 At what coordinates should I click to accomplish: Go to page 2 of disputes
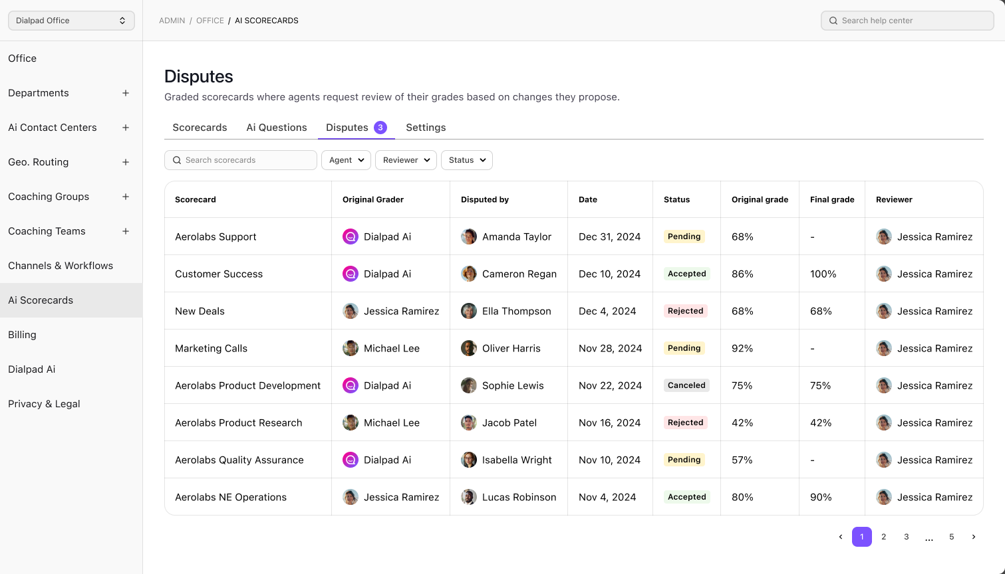point(884,537)
